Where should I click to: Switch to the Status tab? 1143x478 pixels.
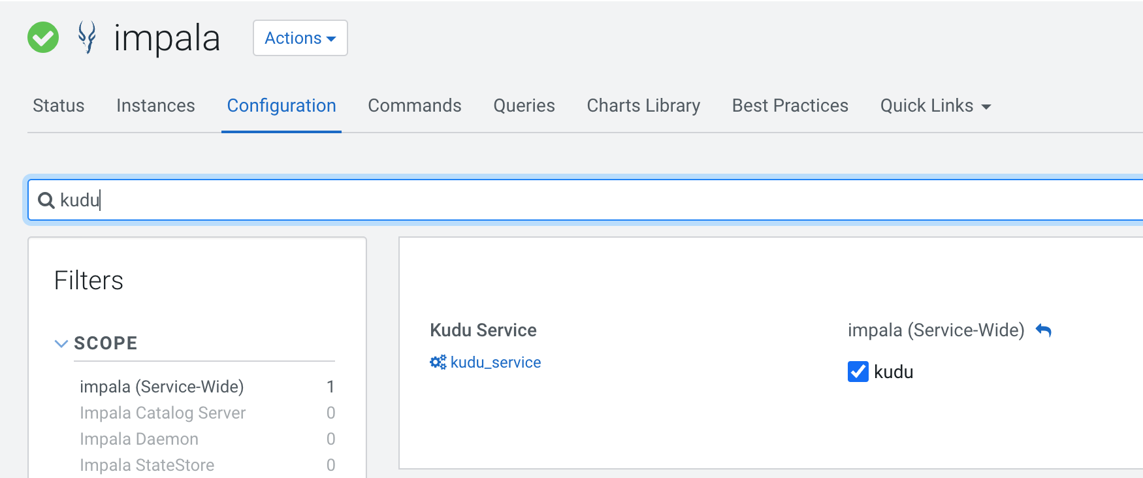coord(59,106)
